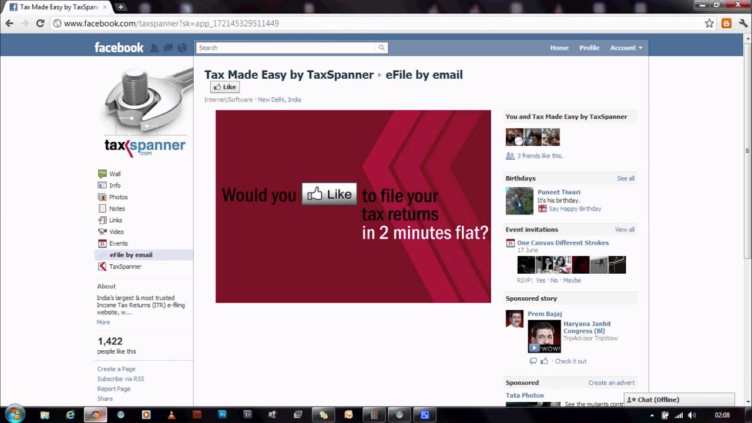Open Internet Explorer from taskbar
752x423 pixels.
pos(70,415)
